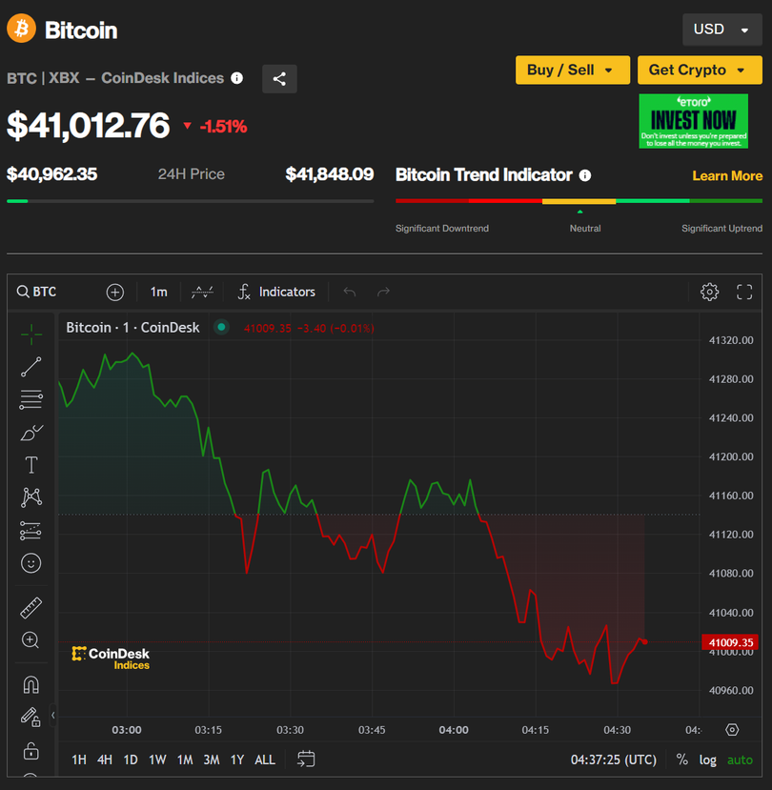Open the Indicators panel

pos(276,292)
